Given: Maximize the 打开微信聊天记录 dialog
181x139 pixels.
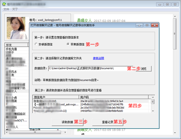Looking at the screenshot, I should tap(147, 25).
